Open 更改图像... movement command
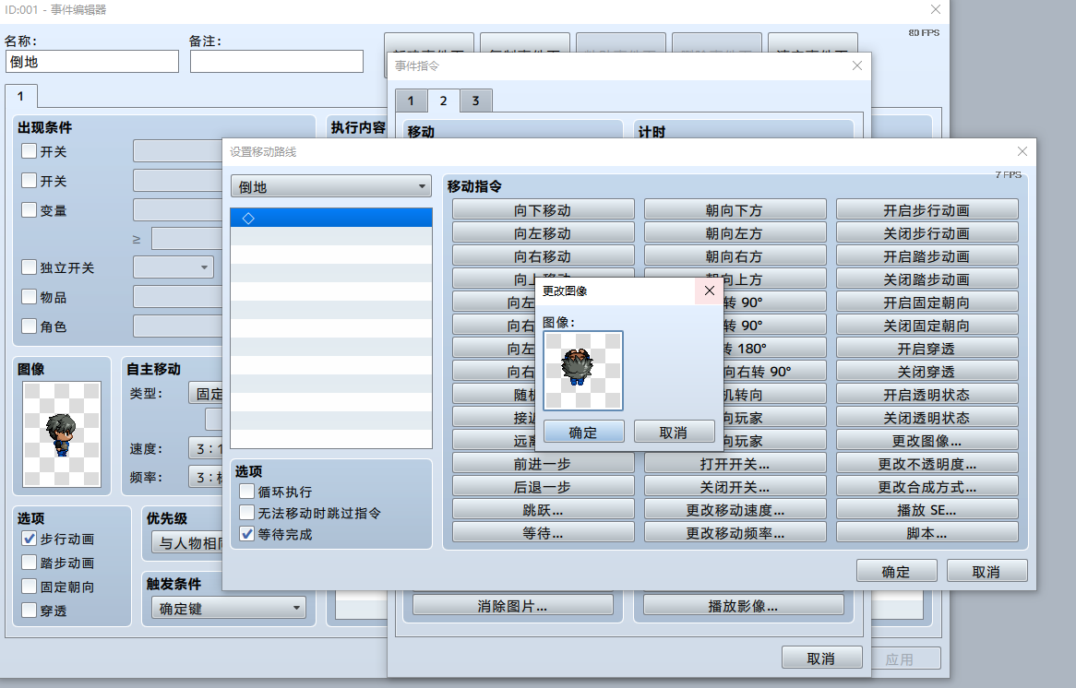 point(927,440)
